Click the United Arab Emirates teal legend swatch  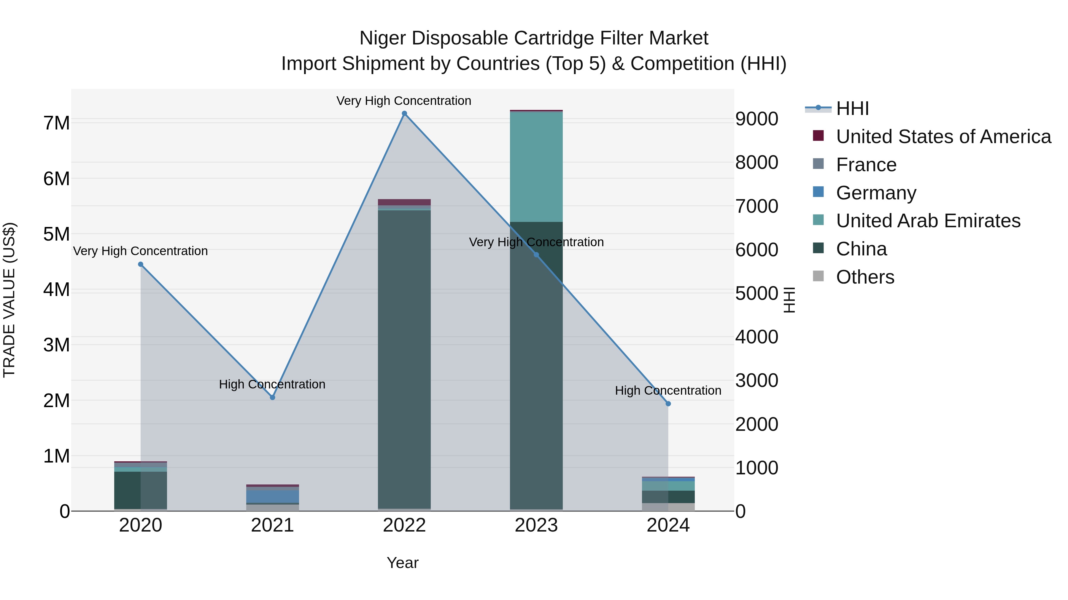pos(818,220)
